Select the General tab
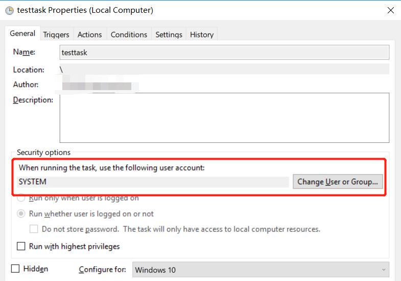401x281 pixels. click(x=22, y=33)
